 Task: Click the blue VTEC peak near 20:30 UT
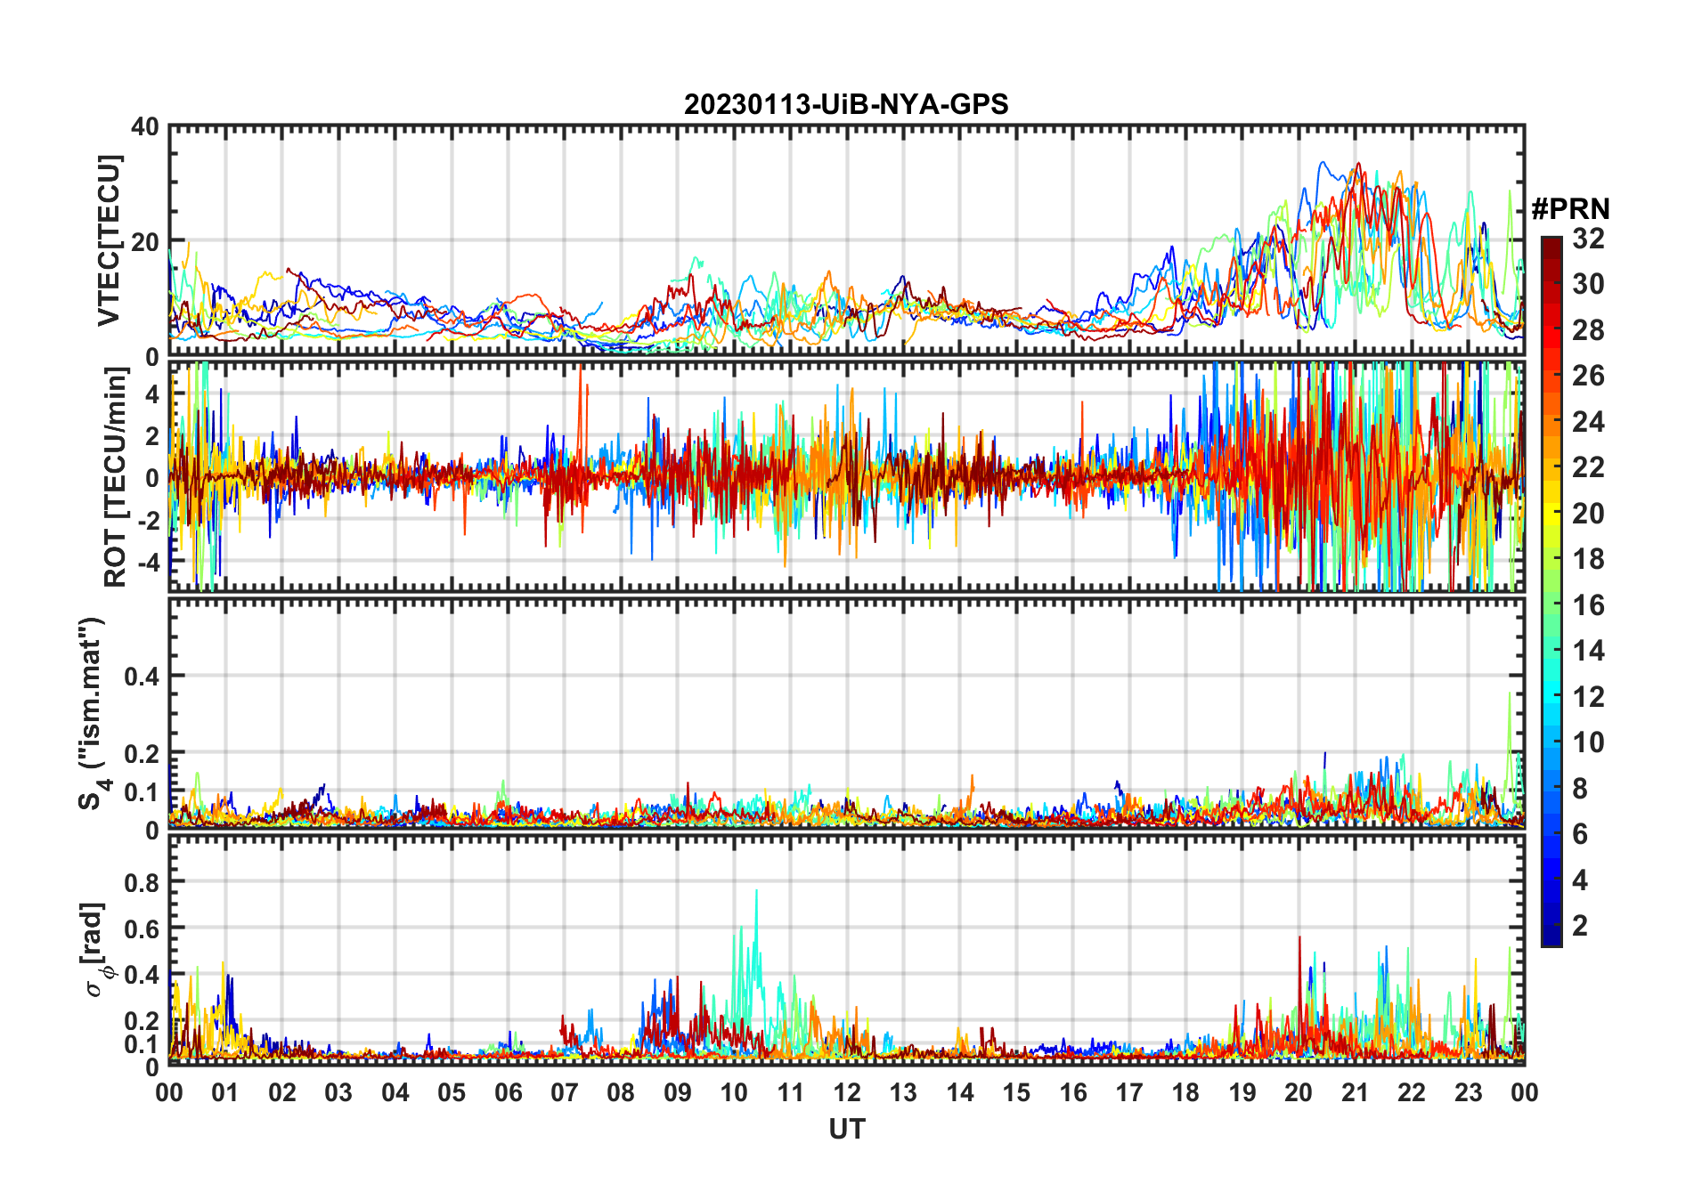click(1323, 164)
